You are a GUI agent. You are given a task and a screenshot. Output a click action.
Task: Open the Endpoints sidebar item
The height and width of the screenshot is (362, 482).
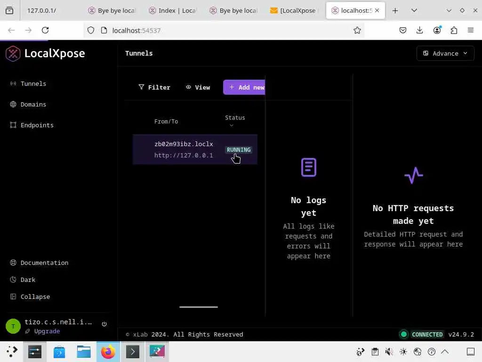(x=32, y=125)
